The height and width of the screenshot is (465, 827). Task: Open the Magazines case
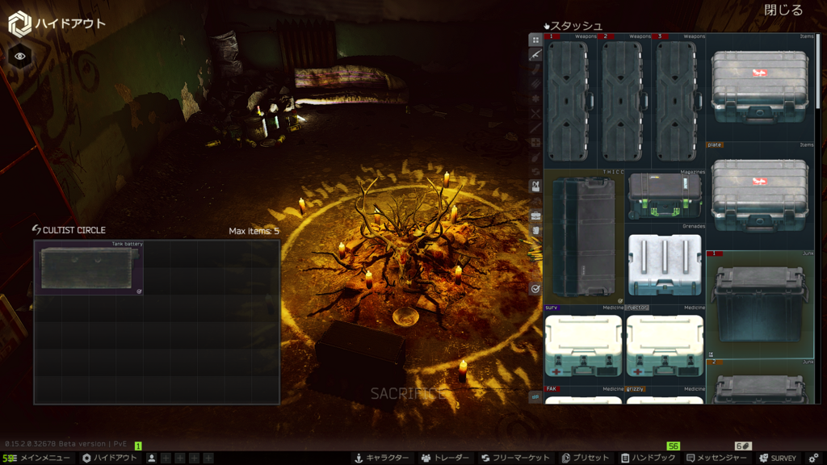click(x=665, y=196)
